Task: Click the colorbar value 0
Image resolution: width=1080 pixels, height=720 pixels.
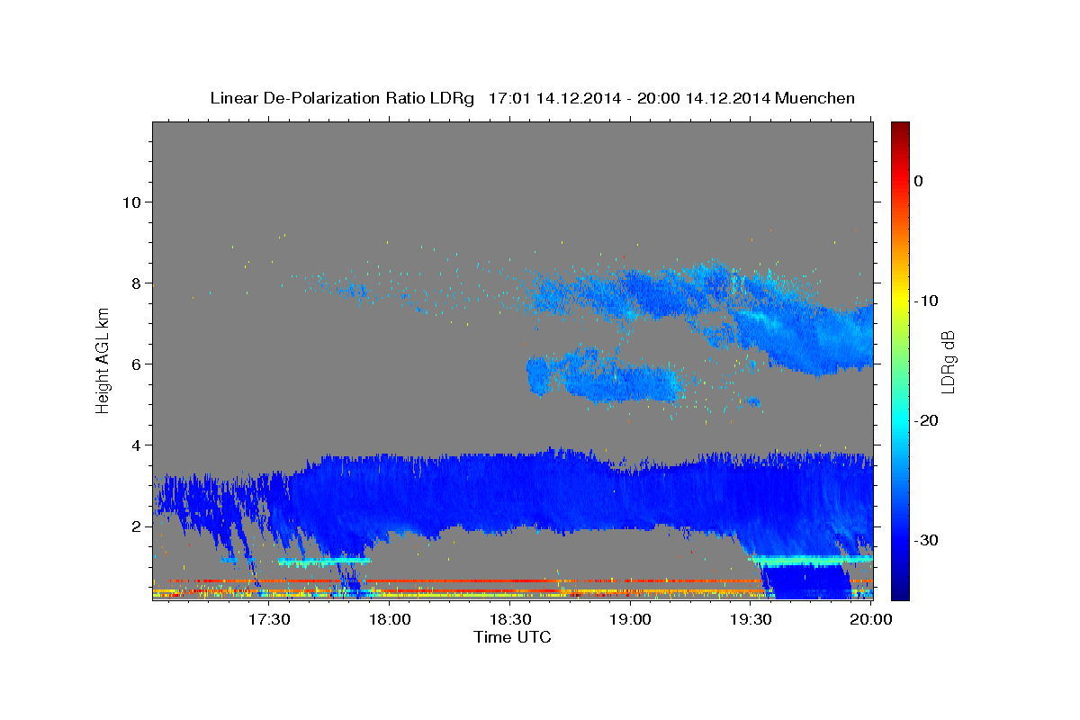Action: pyautogui.click(x=919, y=181)
